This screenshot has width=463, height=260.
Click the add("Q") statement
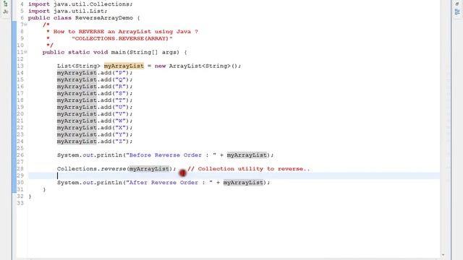95,79
